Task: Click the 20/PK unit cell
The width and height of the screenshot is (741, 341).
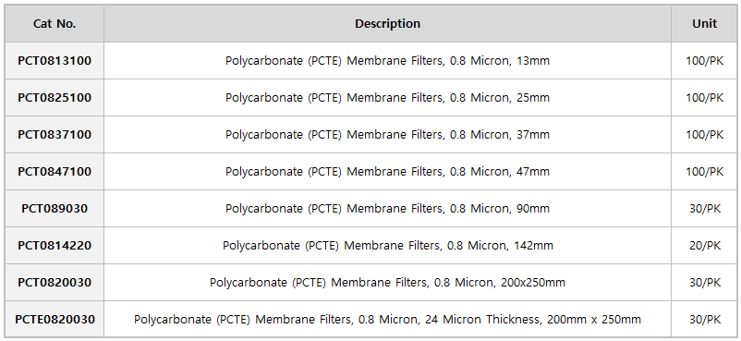Action: (705, 246)
